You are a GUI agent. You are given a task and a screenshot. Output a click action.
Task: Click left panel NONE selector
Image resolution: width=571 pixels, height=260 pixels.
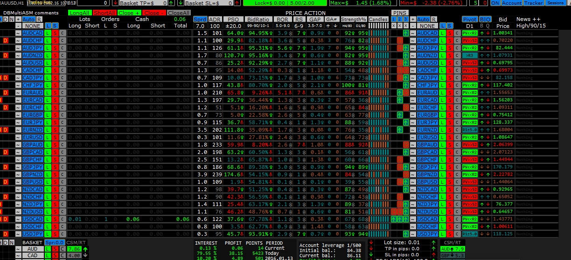coord(33,26)
